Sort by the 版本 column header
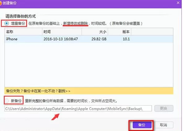Screen dimensions: 183x131 (120, 32)
